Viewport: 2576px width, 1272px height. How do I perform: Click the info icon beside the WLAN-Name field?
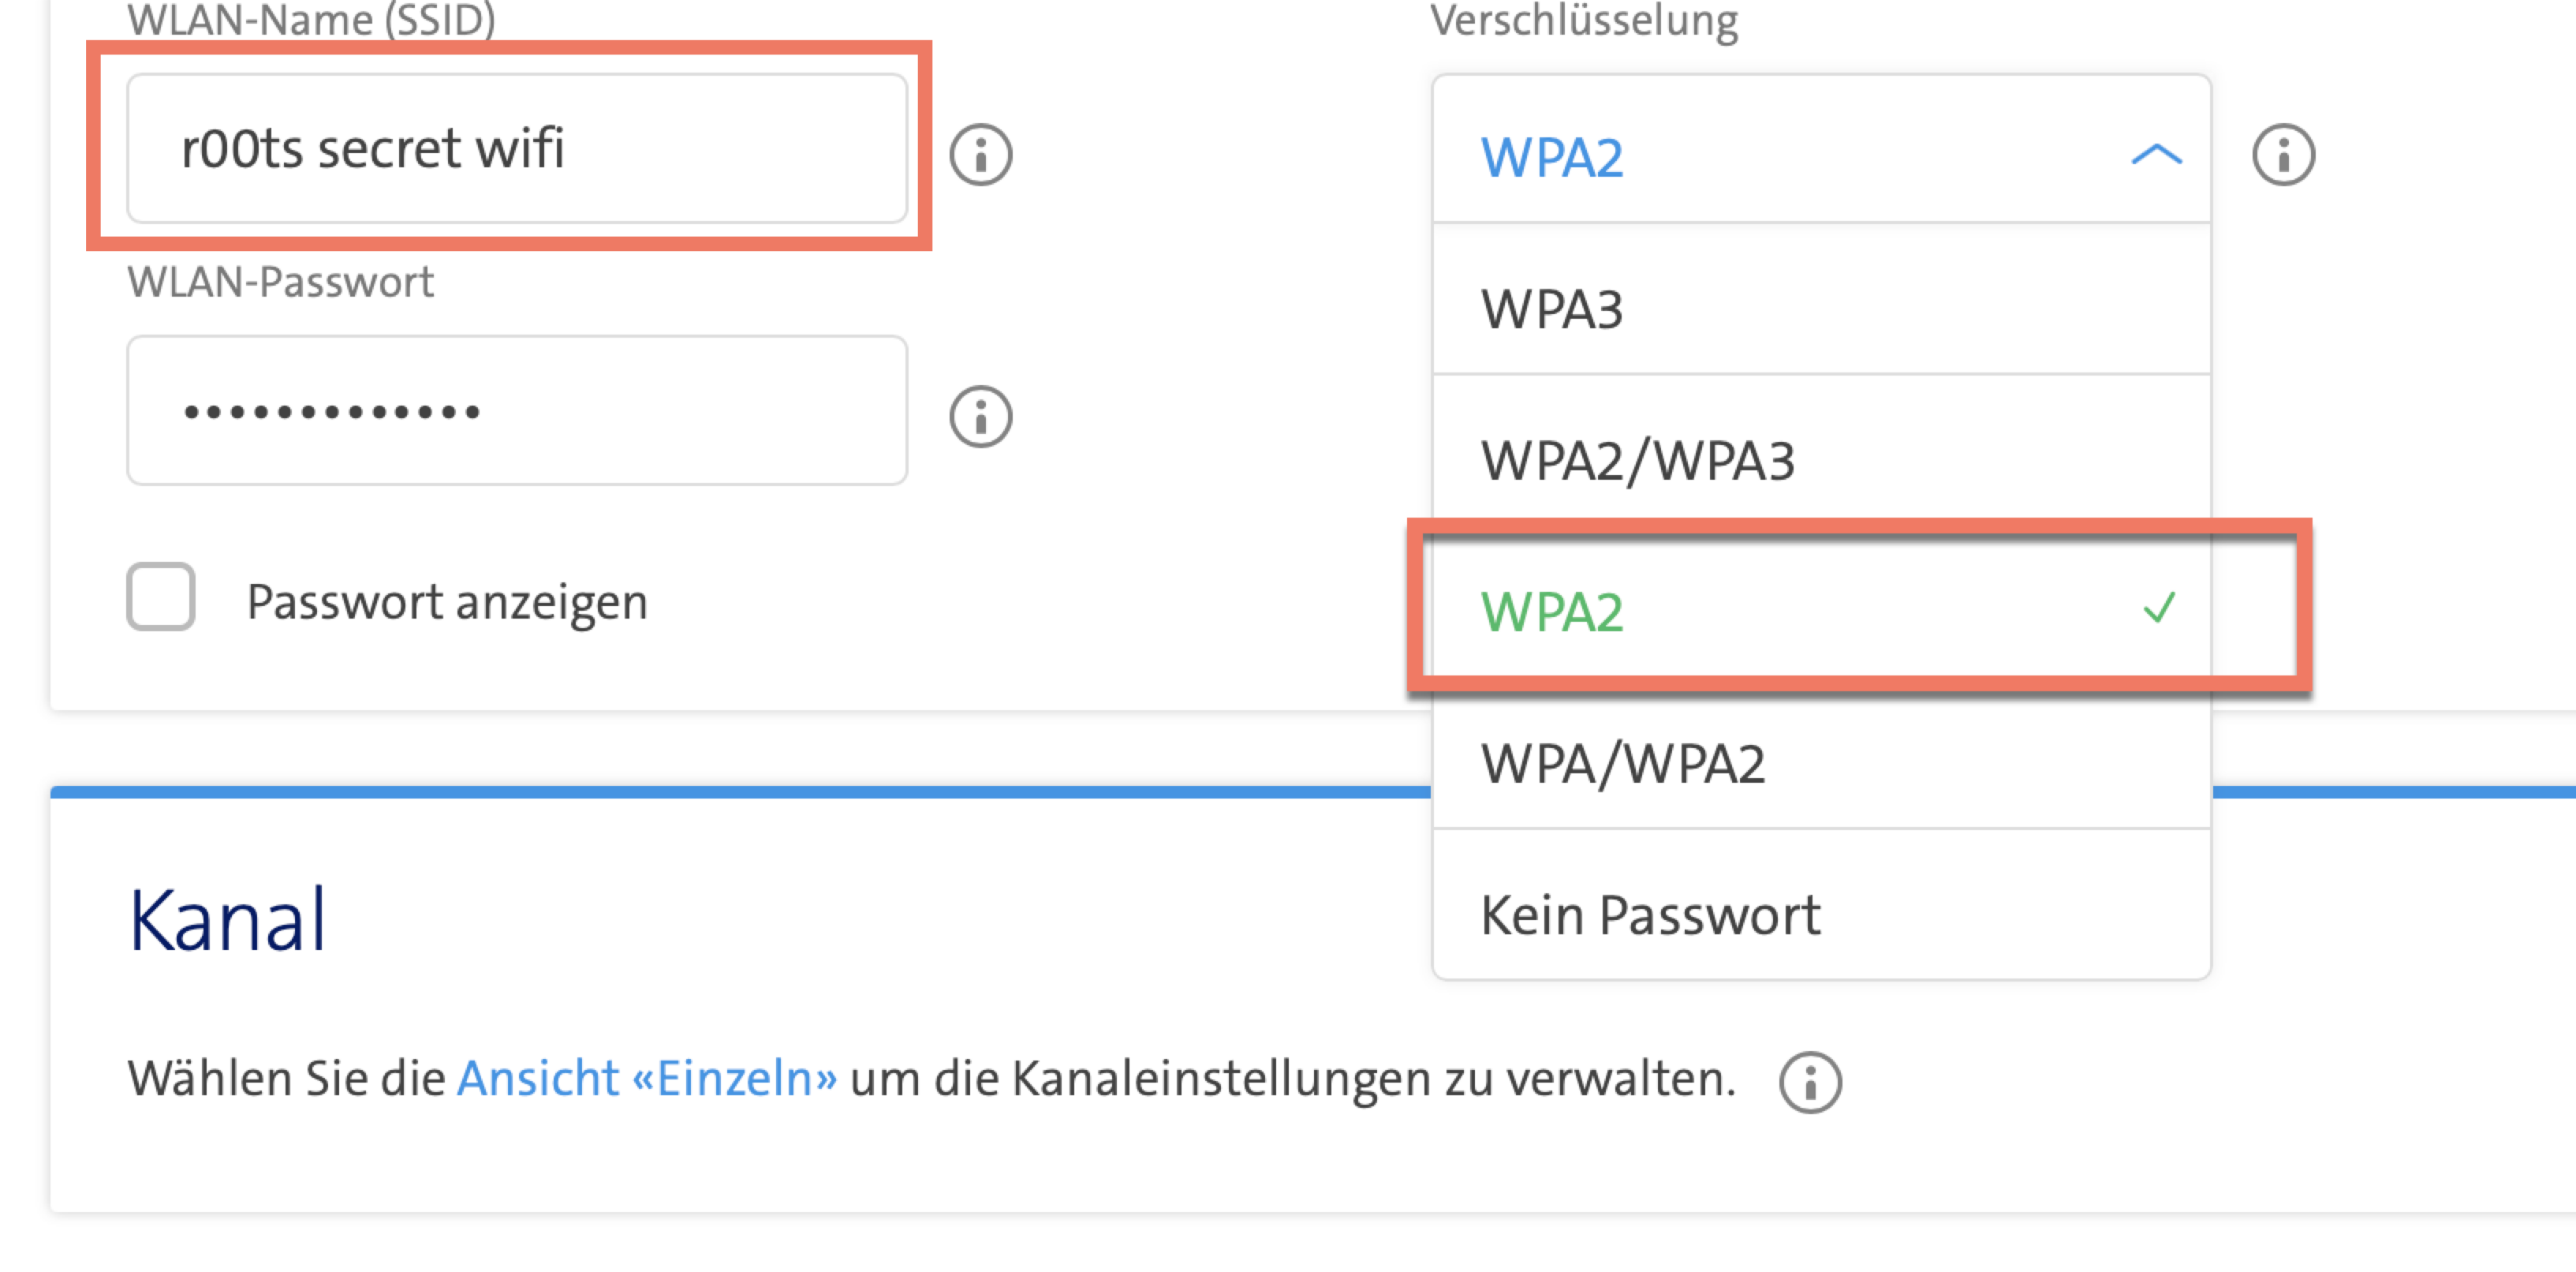point(980,155)
